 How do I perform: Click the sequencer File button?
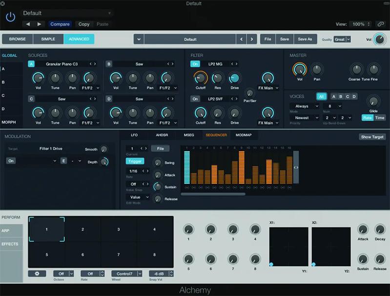click(161, 148)
